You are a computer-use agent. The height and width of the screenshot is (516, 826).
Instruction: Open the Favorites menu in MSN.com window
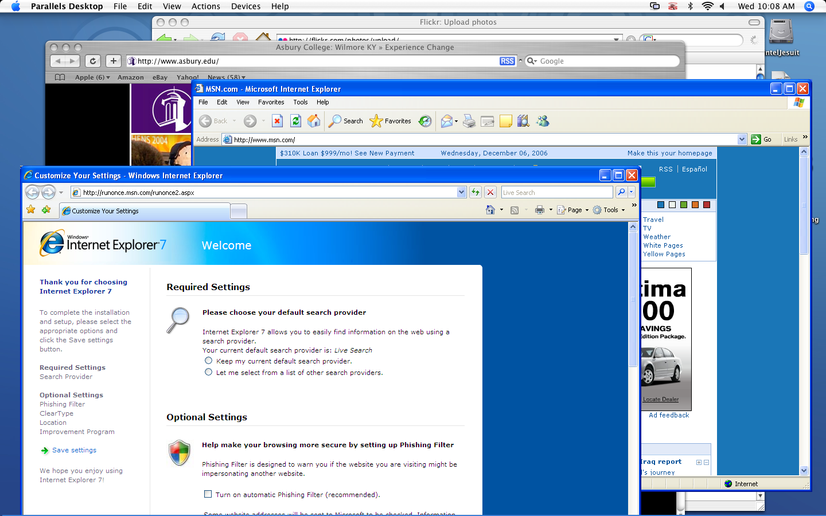pos(271,102)
